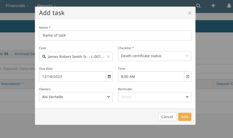Click the magnifier icon in the Case field
Screen dimensions: 233x138
click(44, 57)
